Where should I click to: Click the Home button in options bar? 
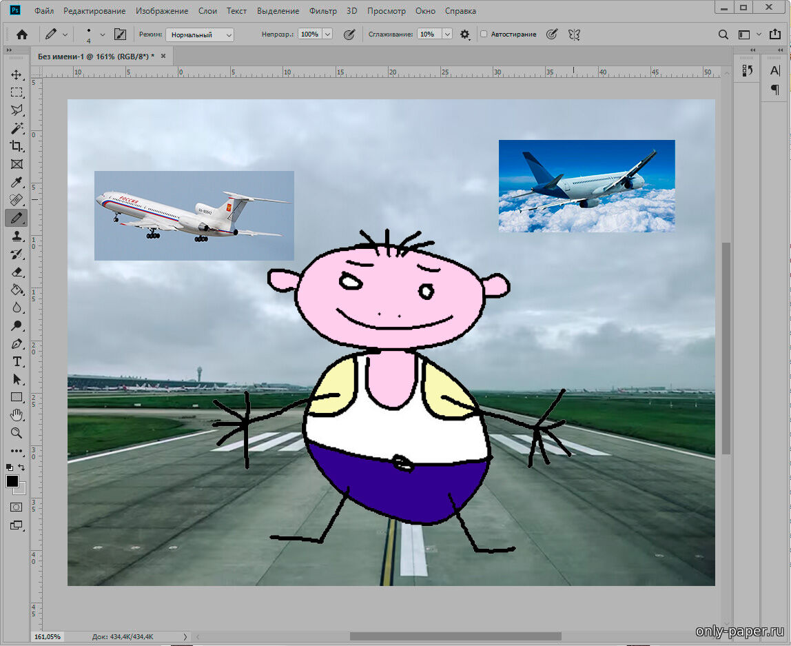[x=22, y=34]
